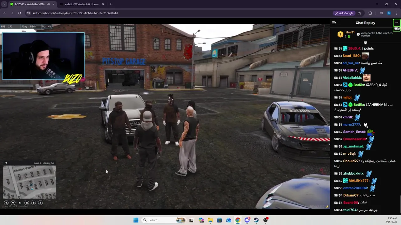Open the Chrome three-dot menu
The height and width of the screenshot is (225, 401).
pyautogui.click(x=396, y=13)
